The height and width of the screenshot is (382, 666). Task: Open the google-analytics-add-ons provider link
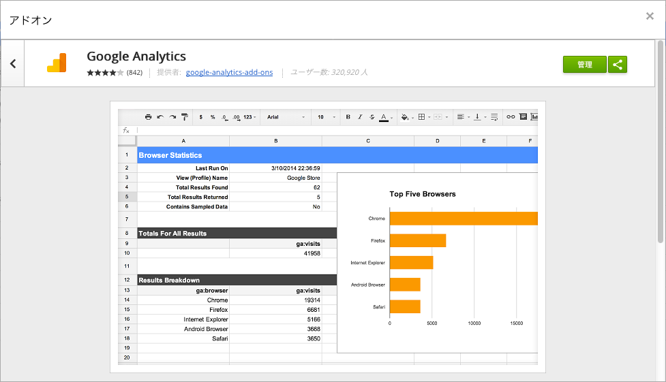tap(229, 72)
